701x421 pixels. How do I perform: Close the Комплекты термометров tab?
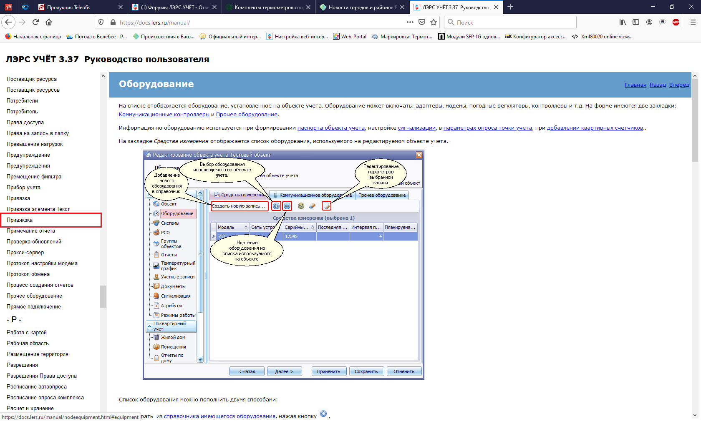tap(308, 7)
